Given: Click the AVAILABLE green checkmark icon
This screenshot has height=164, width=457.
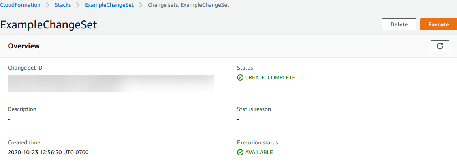Looking at the screenshot, I should pos(240,152).
